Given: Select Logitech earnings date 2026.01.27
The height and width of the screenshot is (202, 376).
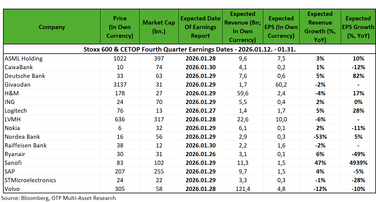Looking at the screenshot, I should (x=201, y=111).
